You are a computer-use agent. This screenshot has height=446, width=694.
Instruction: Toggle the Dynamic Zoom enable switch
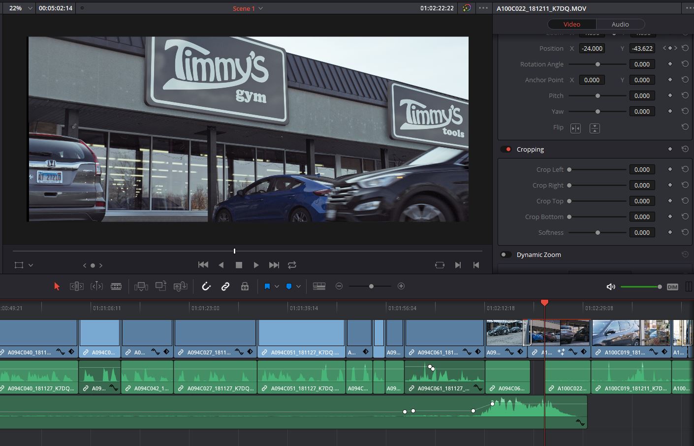[506, 255]
